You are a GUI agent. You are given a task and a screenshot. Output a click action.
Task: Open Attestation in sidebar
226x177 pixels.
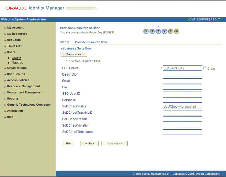click(15, 111)
